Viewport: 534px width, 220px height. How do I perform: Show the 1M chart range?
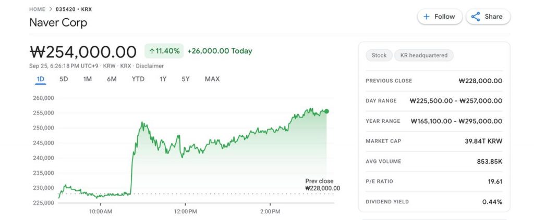click(x=88, y=79)
